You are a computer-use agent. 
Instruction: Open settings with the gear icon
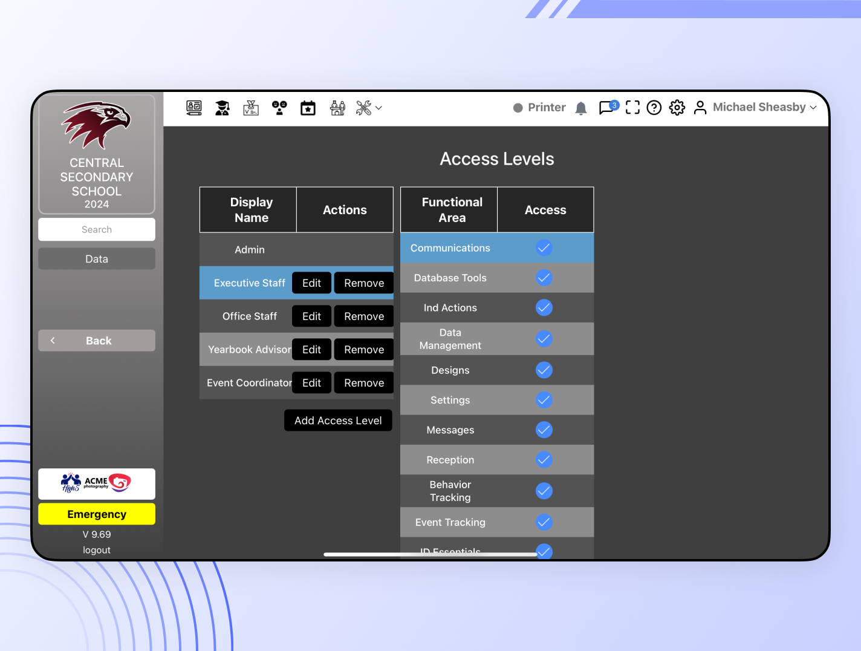coord(677,108)
